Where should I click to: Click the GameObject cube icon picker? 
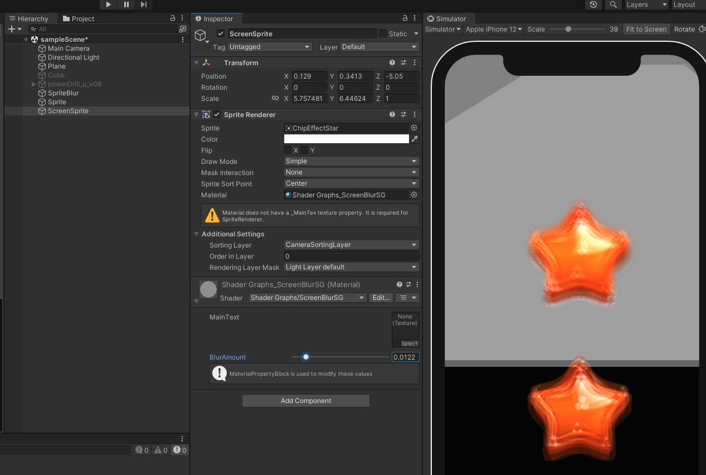(201, 36)
